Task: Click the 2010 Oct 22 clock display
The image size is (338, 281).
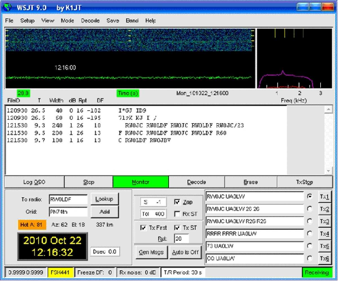Action: [x=52, y=246]
